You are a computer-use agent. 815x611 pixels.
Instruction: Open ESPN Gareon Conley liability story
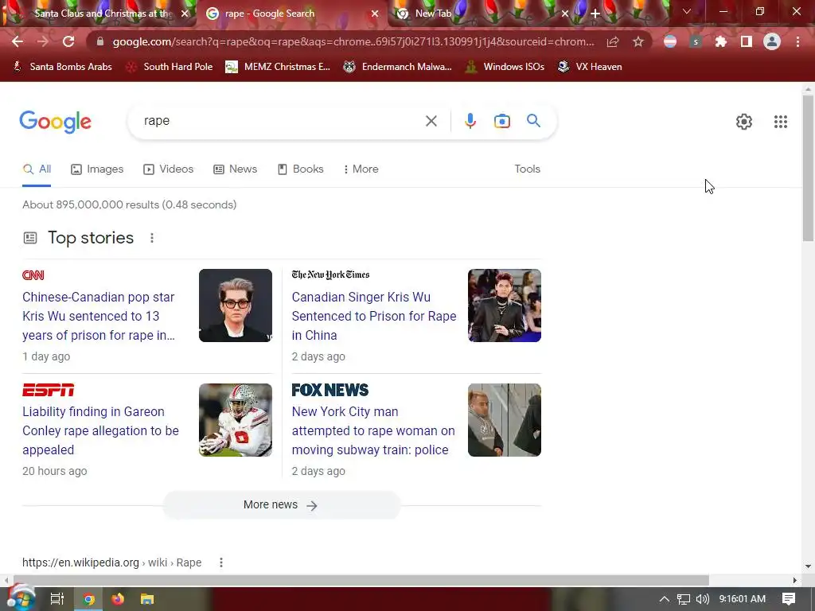pyautogui.click(x=100, y=430)
